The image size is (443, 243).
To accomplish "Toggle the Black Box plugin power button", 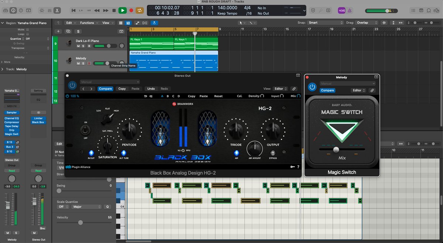I will point(72,85).
